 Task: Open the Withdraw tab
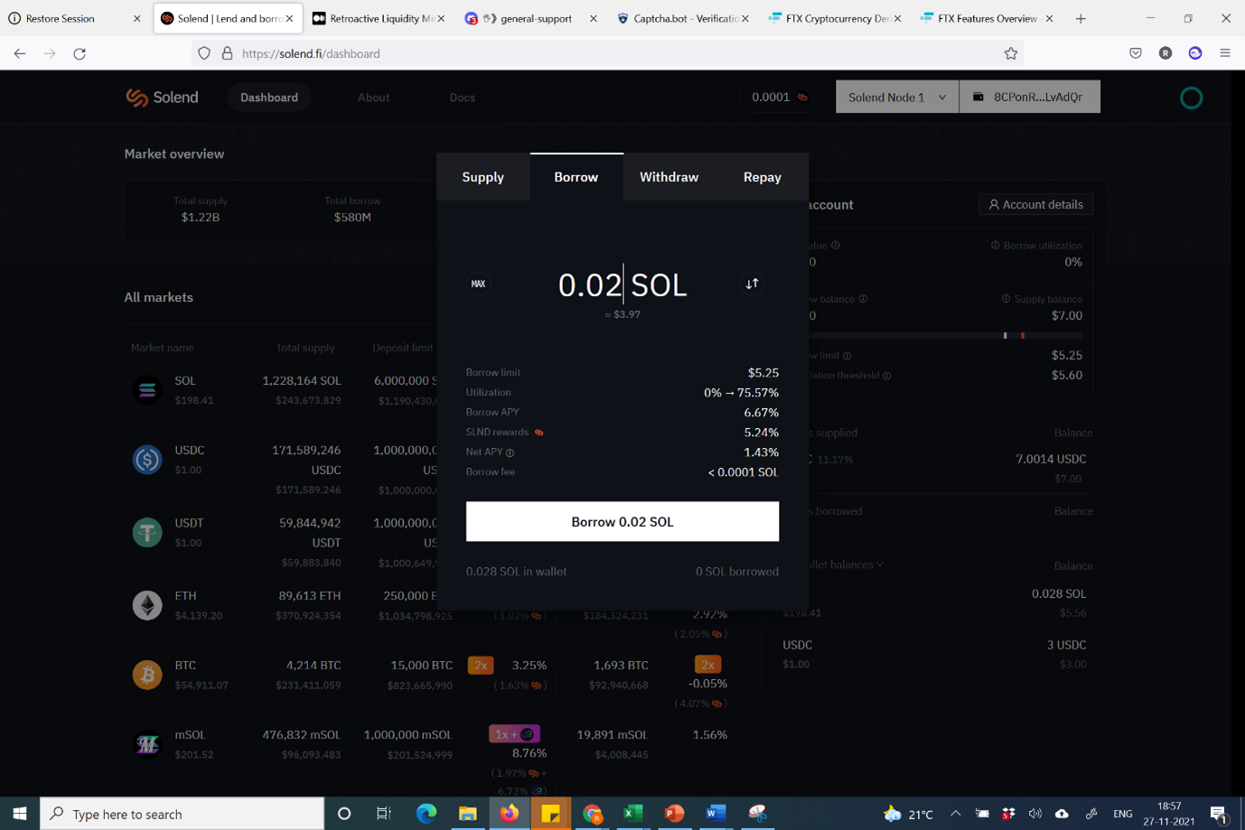click(669, 177)
